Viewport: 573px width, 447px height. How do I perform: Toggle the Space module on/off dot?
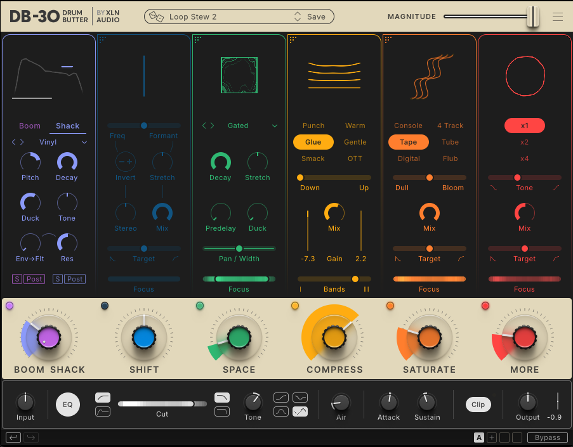point(200,306)
